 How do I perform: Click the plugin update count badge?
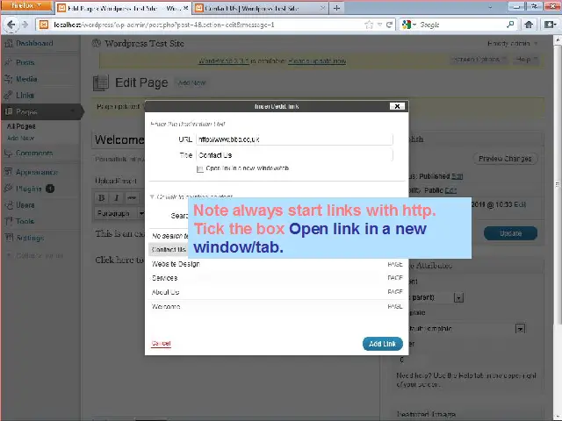(x=50, y=189)
